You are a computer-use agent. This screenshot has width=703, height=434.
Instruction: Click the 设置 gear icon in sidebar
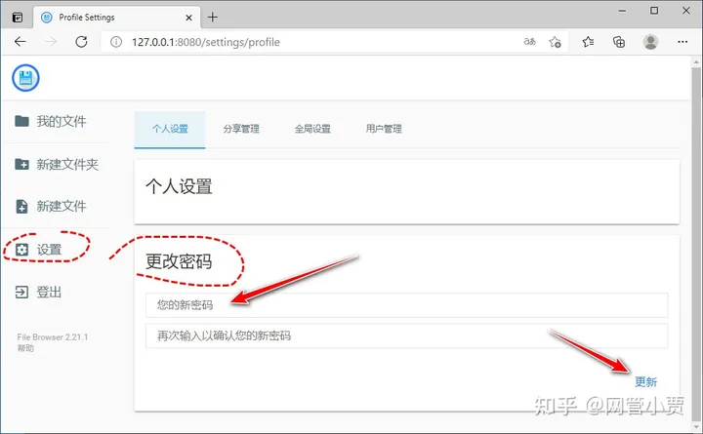point(21,250)
